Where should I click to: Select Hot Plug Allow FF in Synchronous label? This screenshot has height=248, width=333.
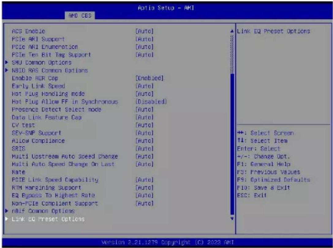point(65,102)
